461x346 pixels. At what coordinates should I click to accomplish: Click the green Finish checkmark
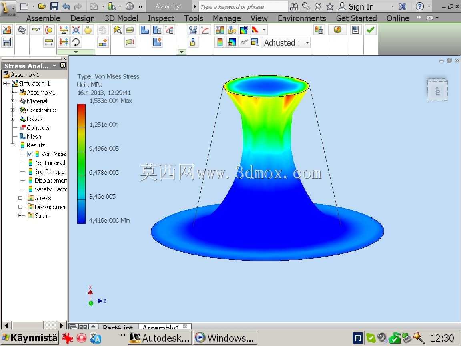(371, 30)
